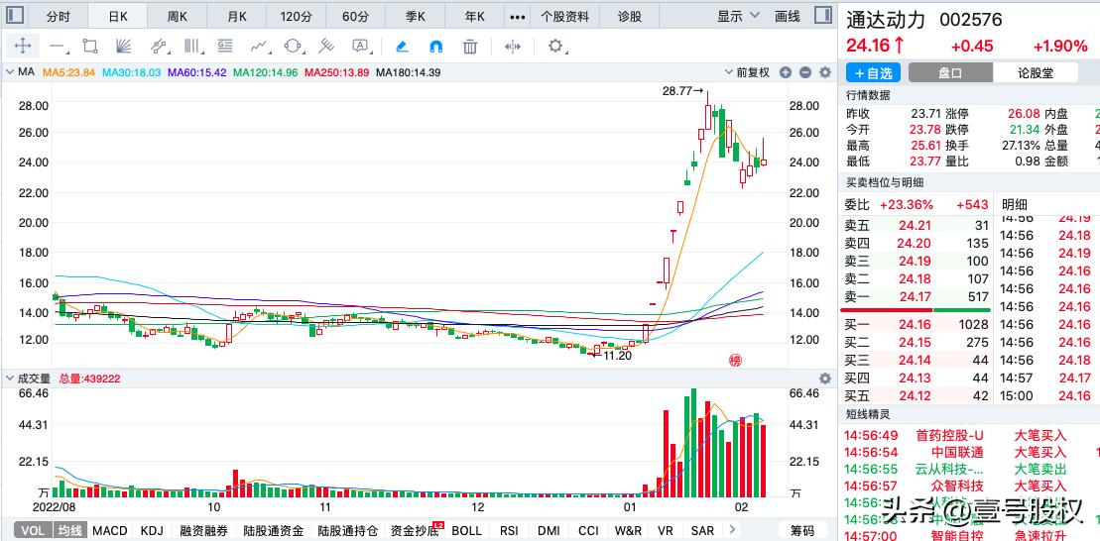The width and height of the screenshot is (1100, 541).
Task: Open volume panel settings gear
Action: 825,379
